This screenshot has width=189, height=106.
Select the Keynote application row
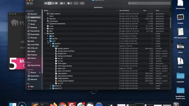click(x=106, y=19)
